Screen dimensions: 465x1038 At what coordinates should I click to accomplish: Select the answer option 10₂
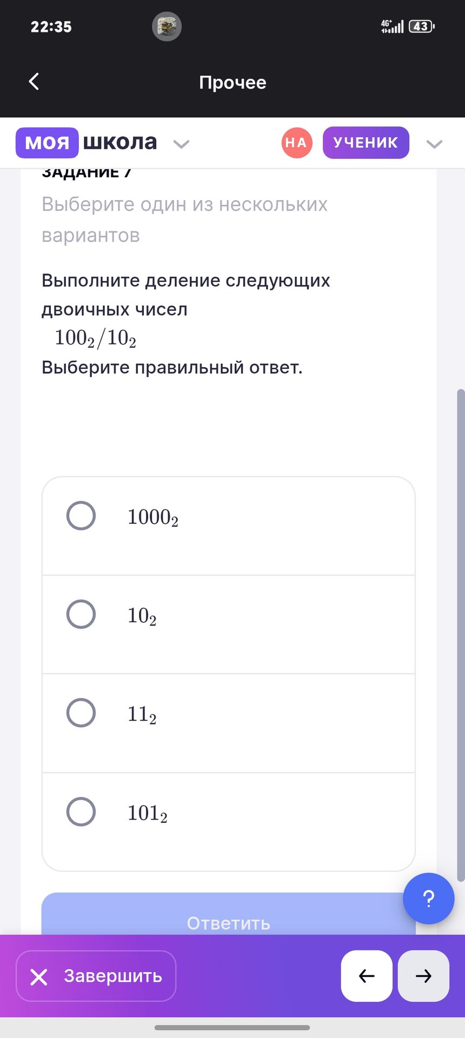pos(81,614)
